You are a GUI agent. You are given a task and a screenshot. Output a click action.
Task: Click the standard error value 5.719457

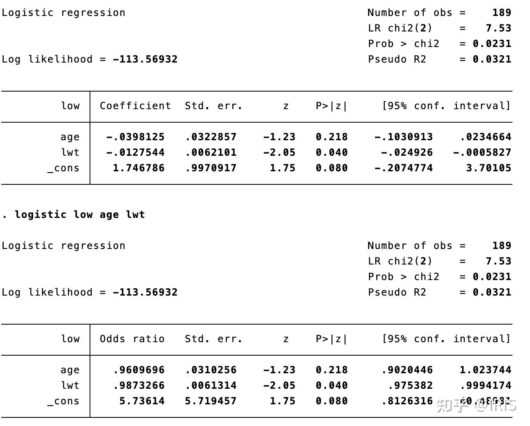point(211,401)
